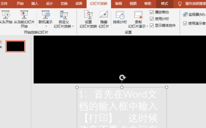Screen dimensions: 206x128
Task: Disable 显示媒体控件 show media controls
Action: pyautogui.click(x=152, y=25)
